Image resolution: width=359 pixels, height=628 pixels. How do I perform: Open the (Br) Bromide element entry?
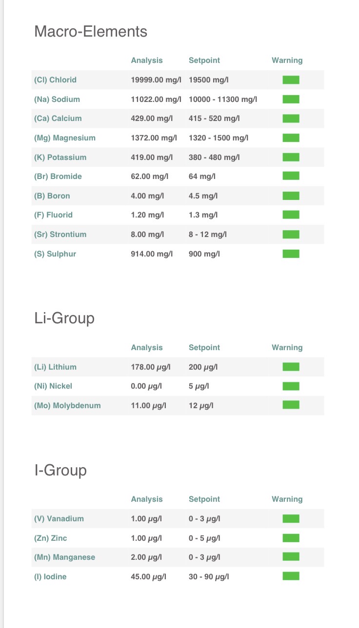(58, 177)
